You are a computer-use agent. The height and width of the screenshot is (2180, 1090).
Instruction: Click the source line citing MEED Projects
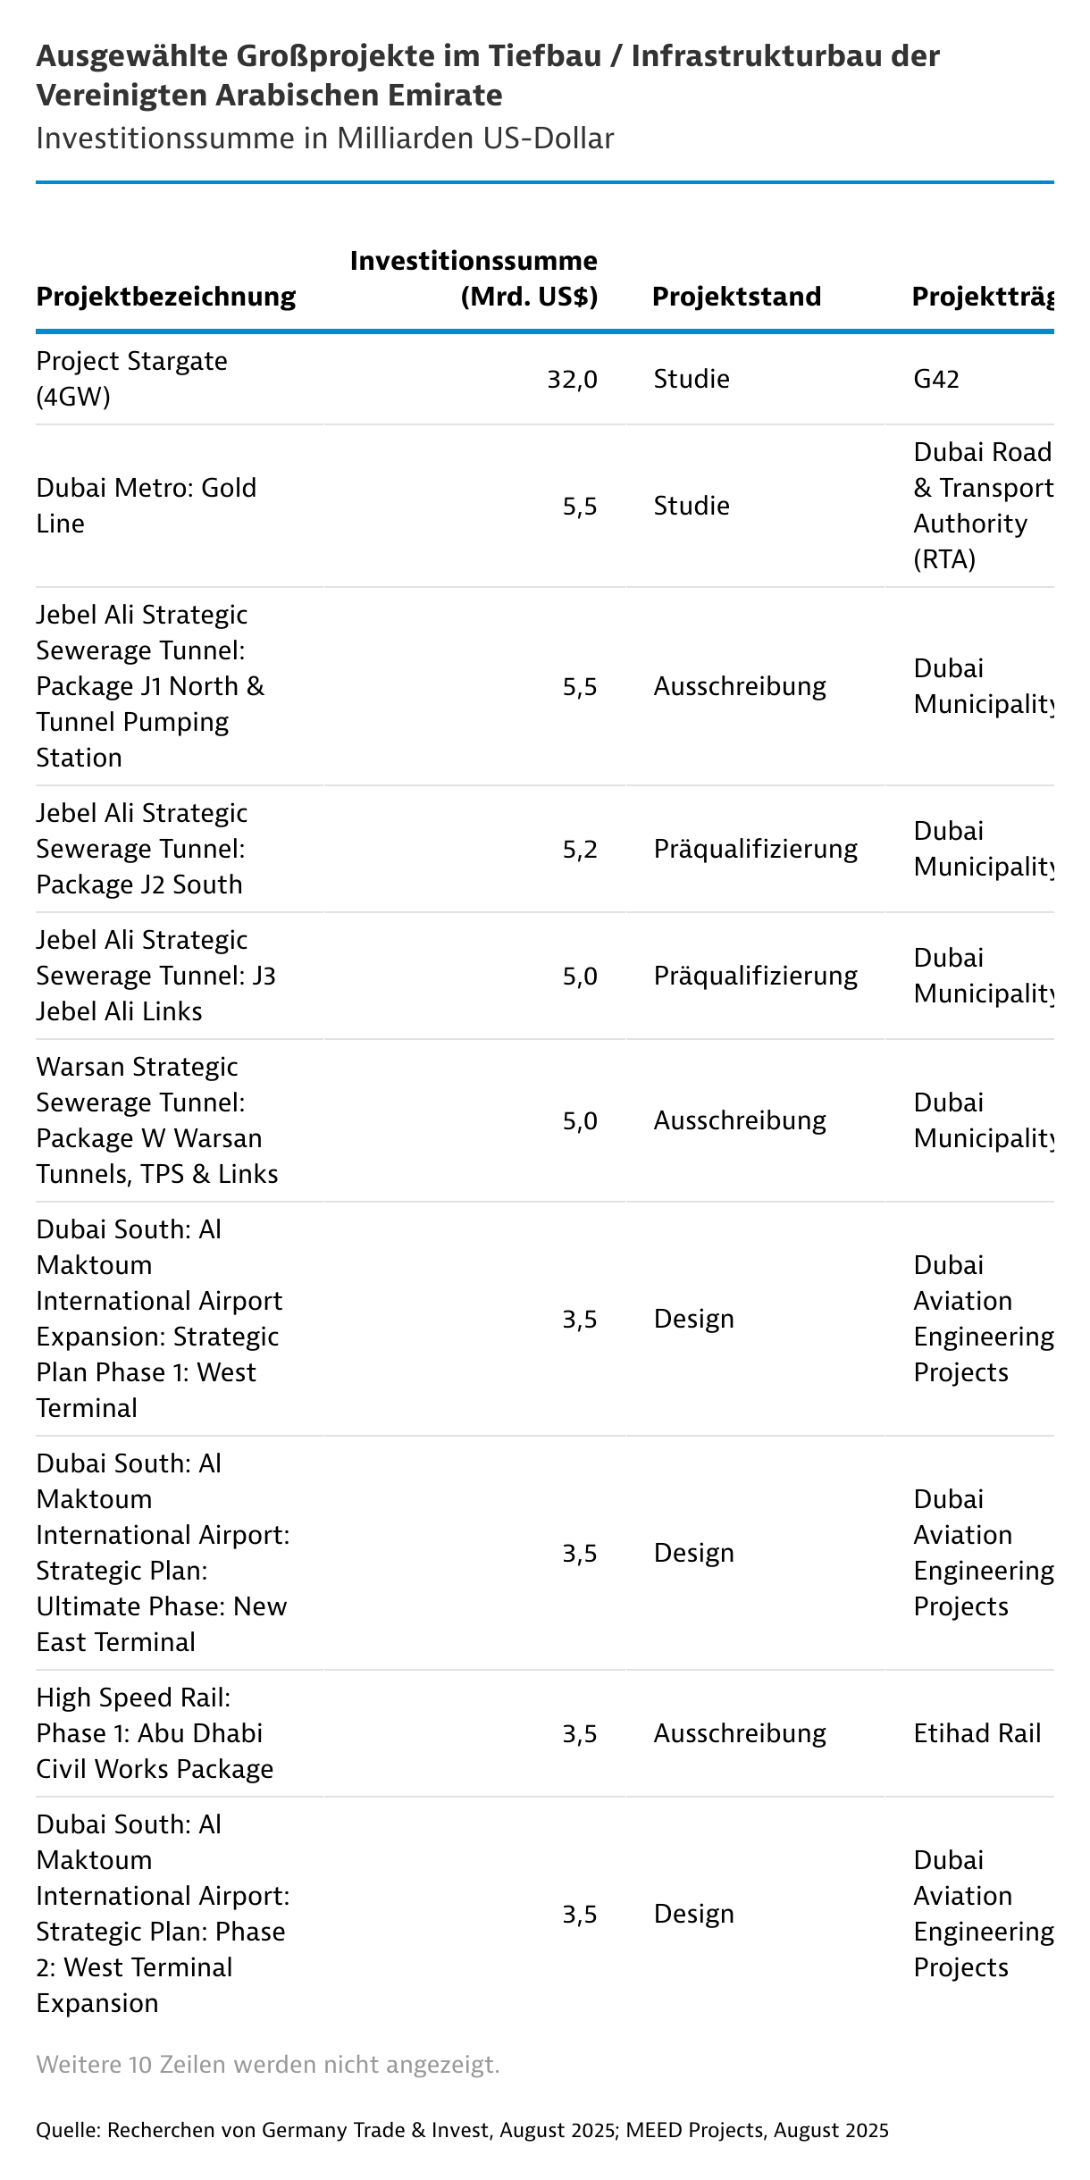click(x=462, y=2130)
